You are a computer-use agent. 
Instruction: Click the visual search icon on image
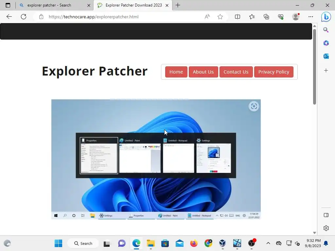pyautogui.click(x=254, y=106)
